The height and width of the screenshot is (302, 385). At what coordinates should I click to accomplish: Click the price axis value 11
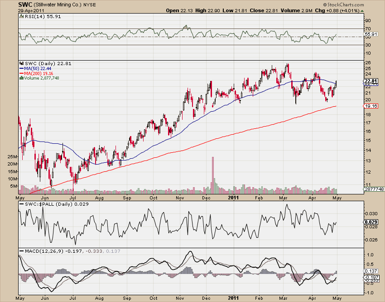click(x=368, y=185)
